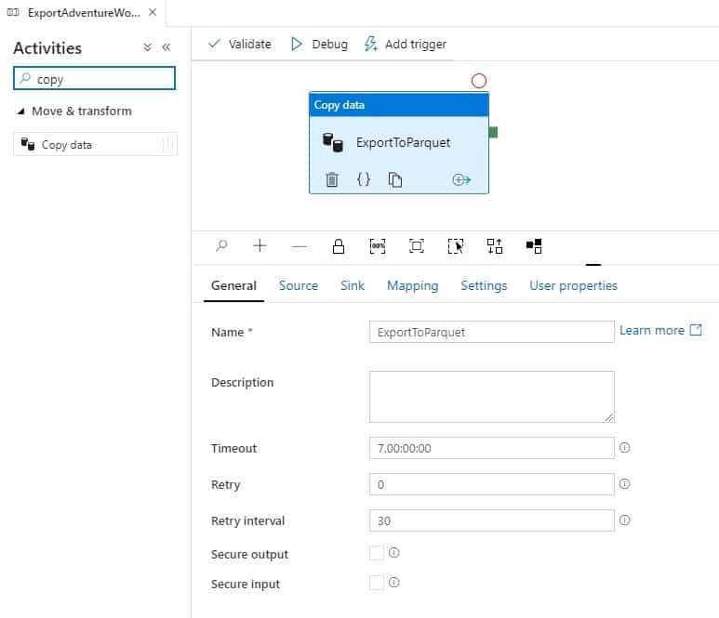Viewport: 719px width, 618px height.
Task: Click the Validate checkmark button
Action: point(239,44)
